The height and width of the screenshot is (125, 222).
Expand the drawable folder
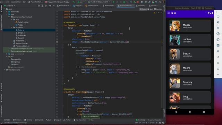(x=9, y=59)
